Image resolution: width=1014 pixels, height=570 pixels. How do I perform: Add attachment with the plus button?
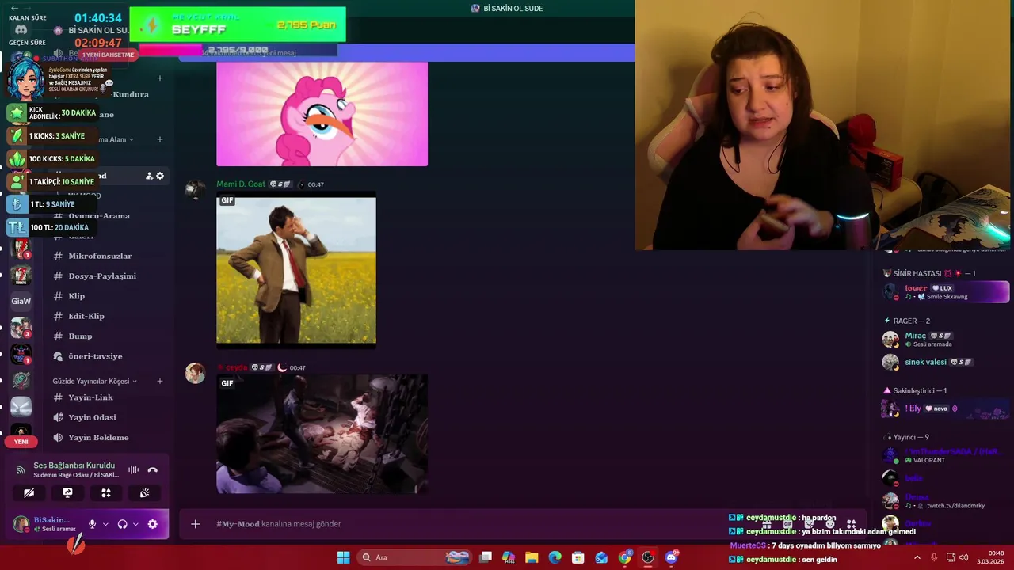tap(196, 524)
